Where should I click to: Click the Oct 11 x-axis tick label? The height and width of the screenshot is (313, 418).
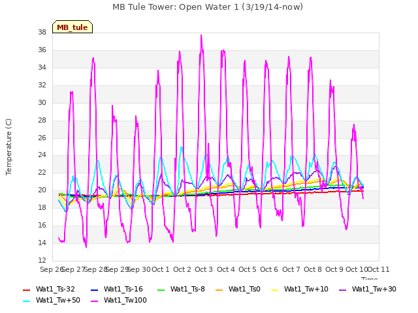379,269
